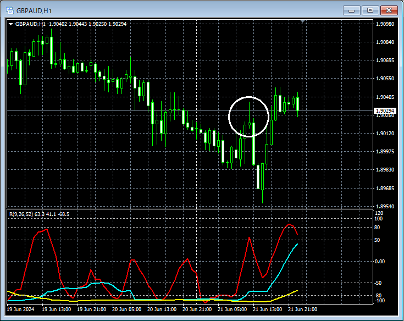Click the 1.90695 price scale label
Viewport: 404px width, 321px height.
(385, 60)
